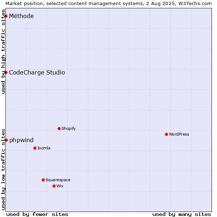The width and height of the screenshot is (217, 217).
Task: Click the red marker for Shopify
Action: tap(59, 128)
